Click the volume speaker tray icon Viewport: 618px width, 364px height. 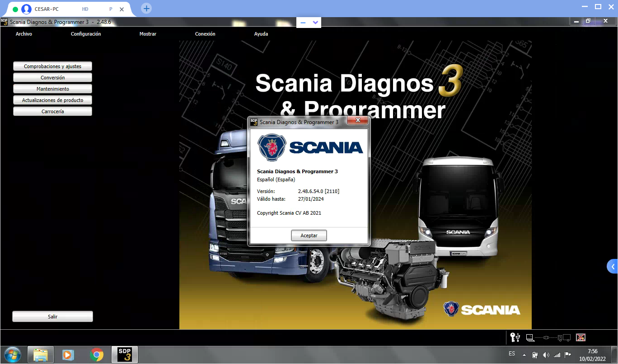pos(546,355)
